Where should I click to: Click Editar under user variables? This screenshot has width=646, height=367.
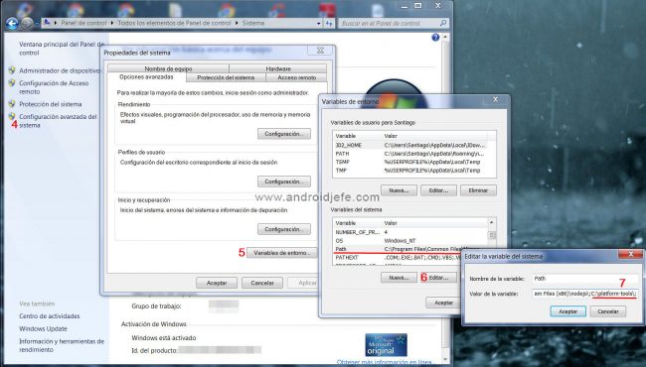438,190
